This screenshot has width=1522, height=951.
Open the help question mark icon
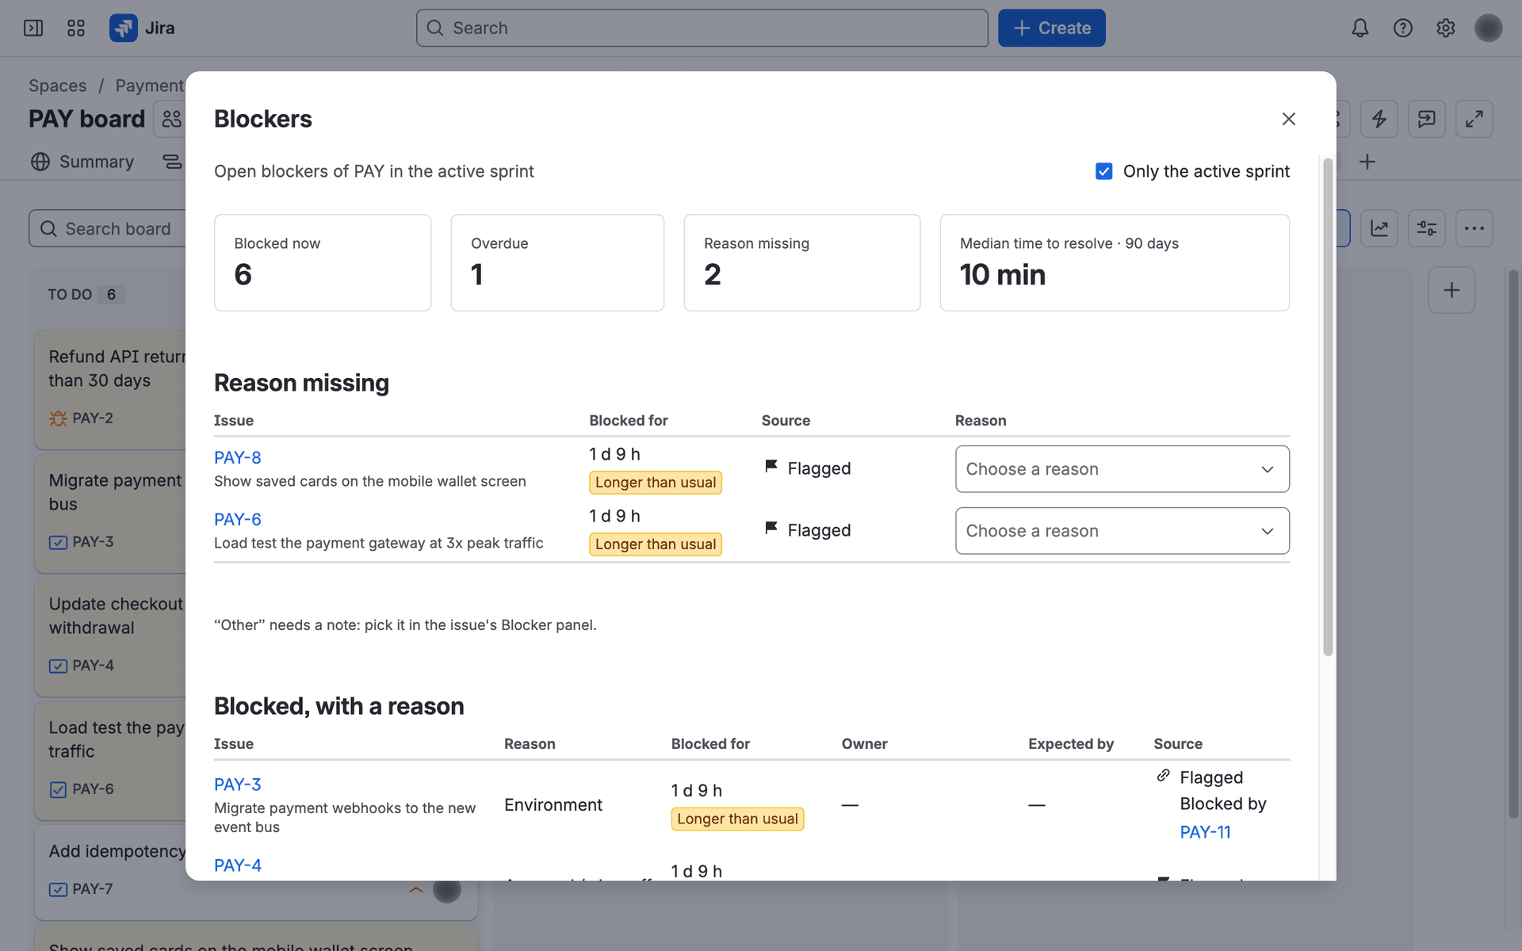click(x=1403, y=29)
